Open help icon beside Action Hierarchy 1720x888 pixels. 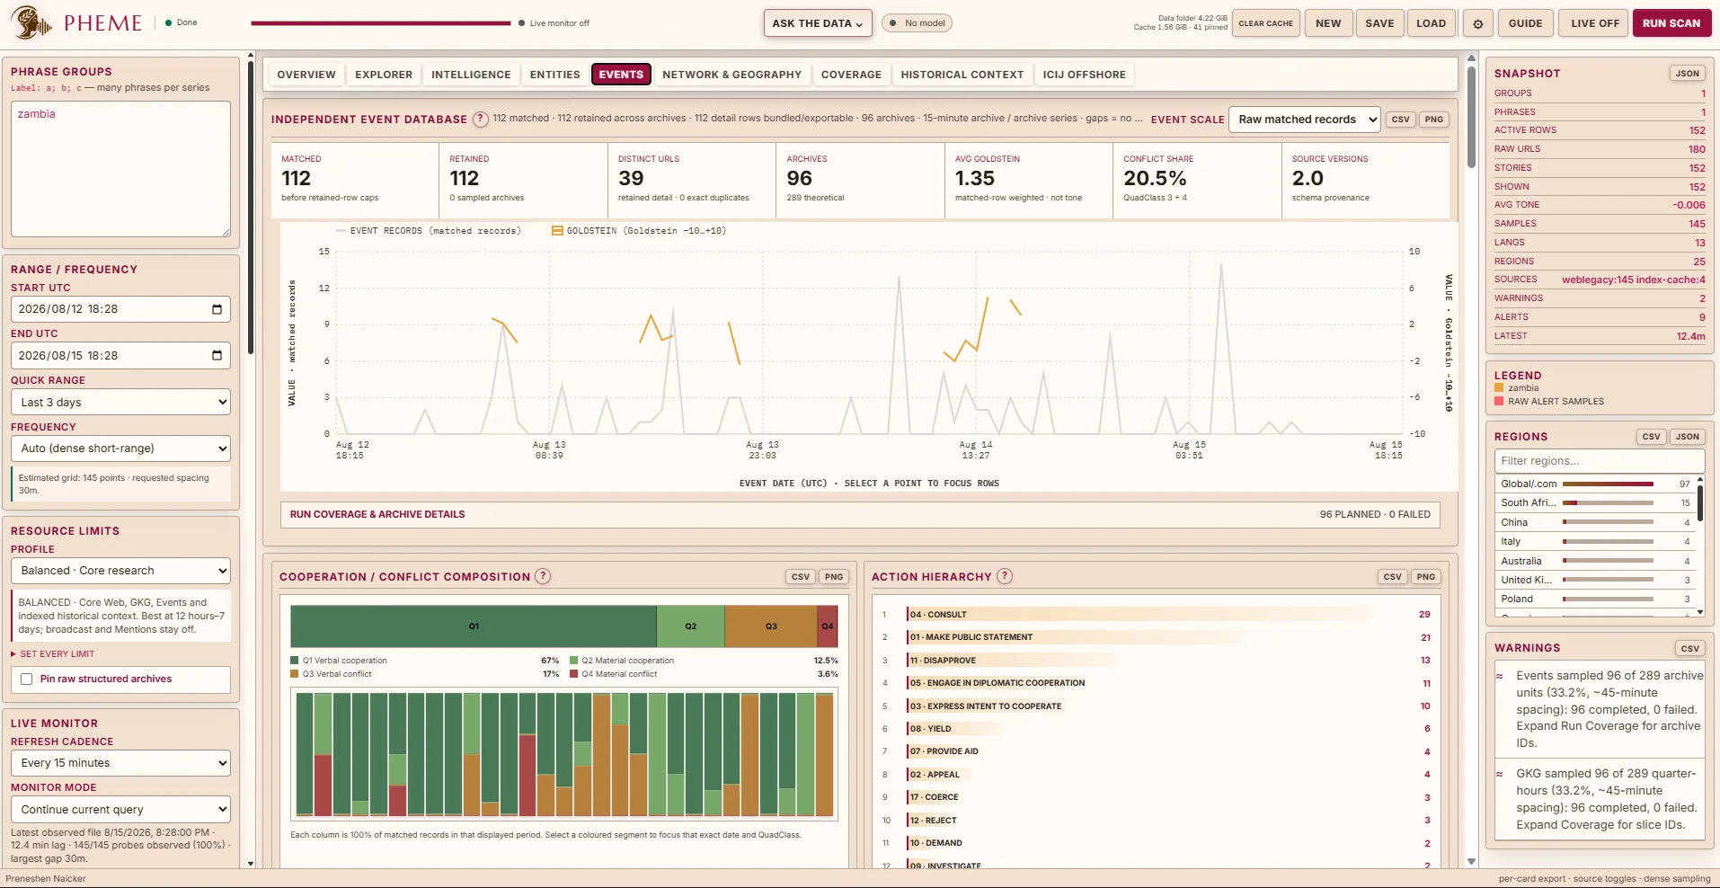1005,576
